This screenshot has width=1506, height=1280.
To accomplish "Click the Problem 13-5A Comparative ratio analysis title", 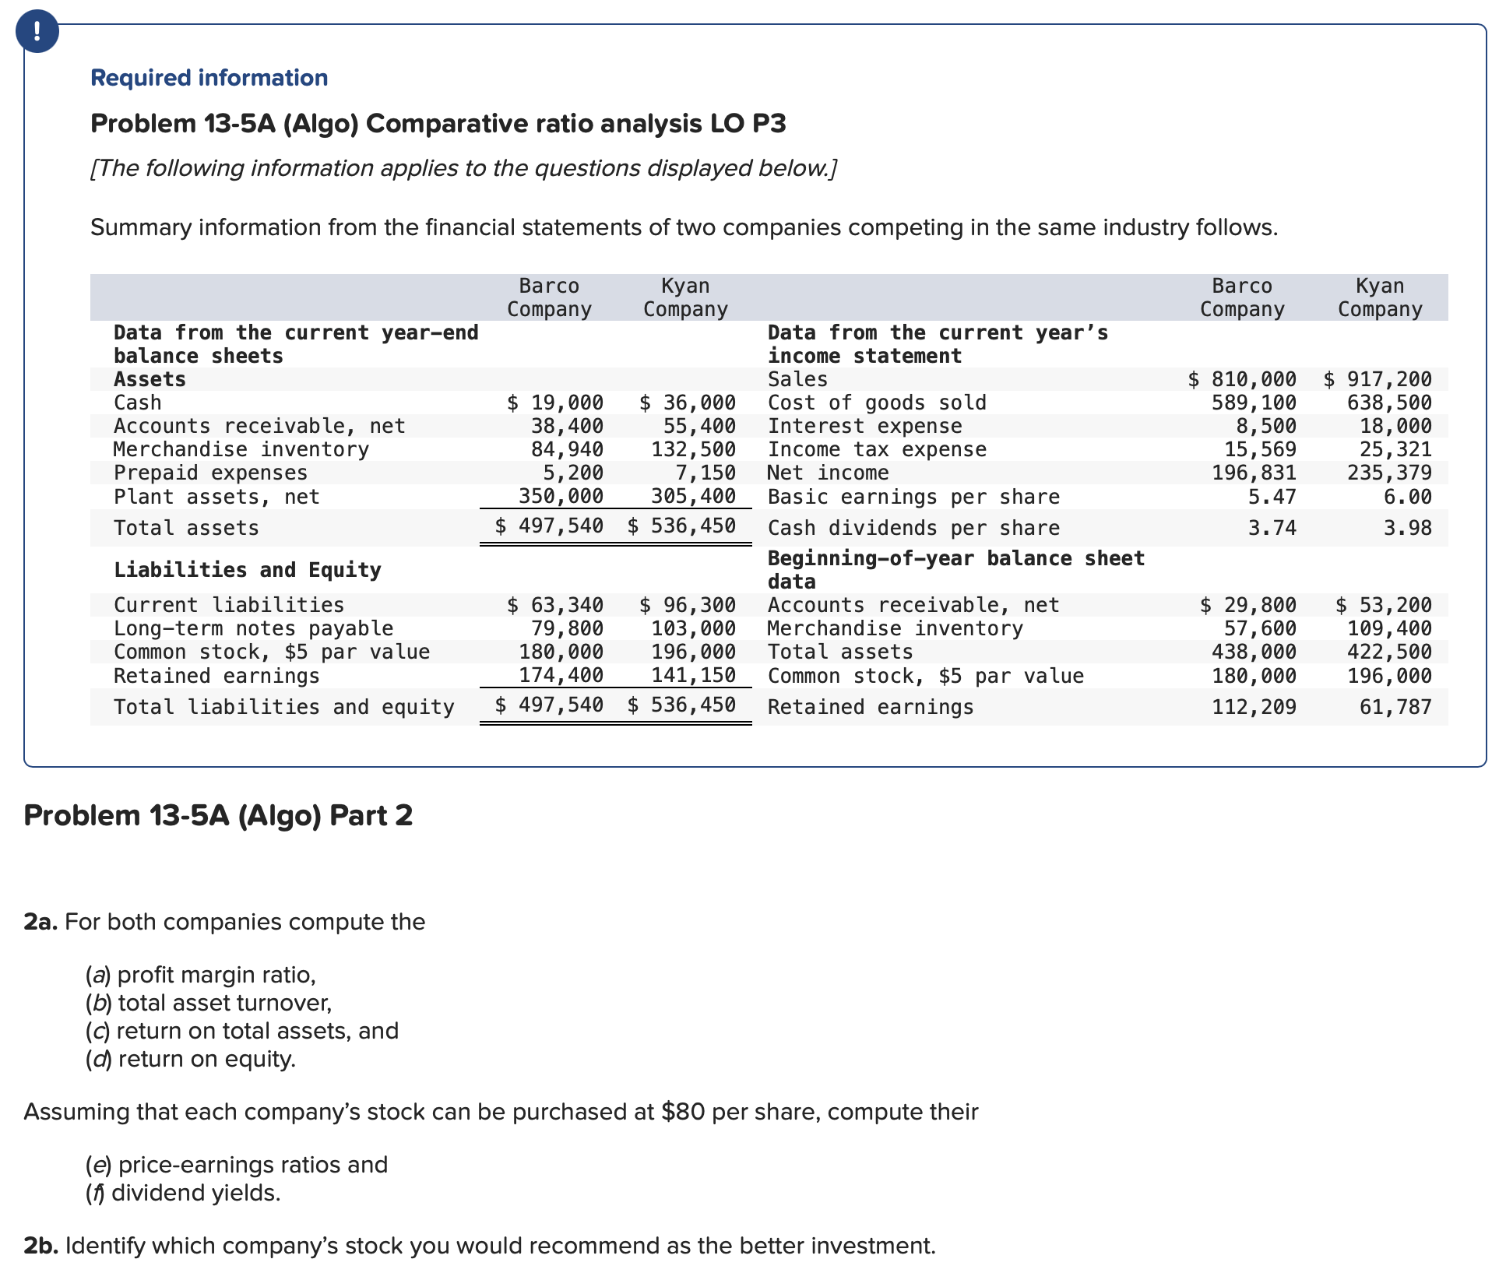I will [438, 123].
